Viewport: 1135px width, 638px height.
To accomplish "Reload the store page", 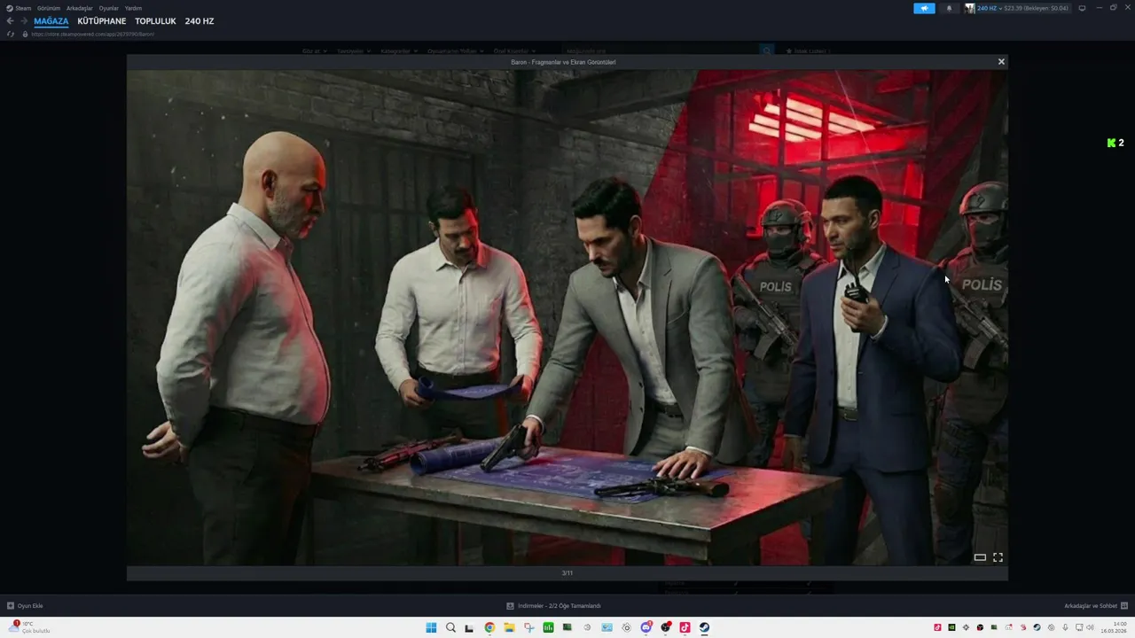I will (11, 34).
